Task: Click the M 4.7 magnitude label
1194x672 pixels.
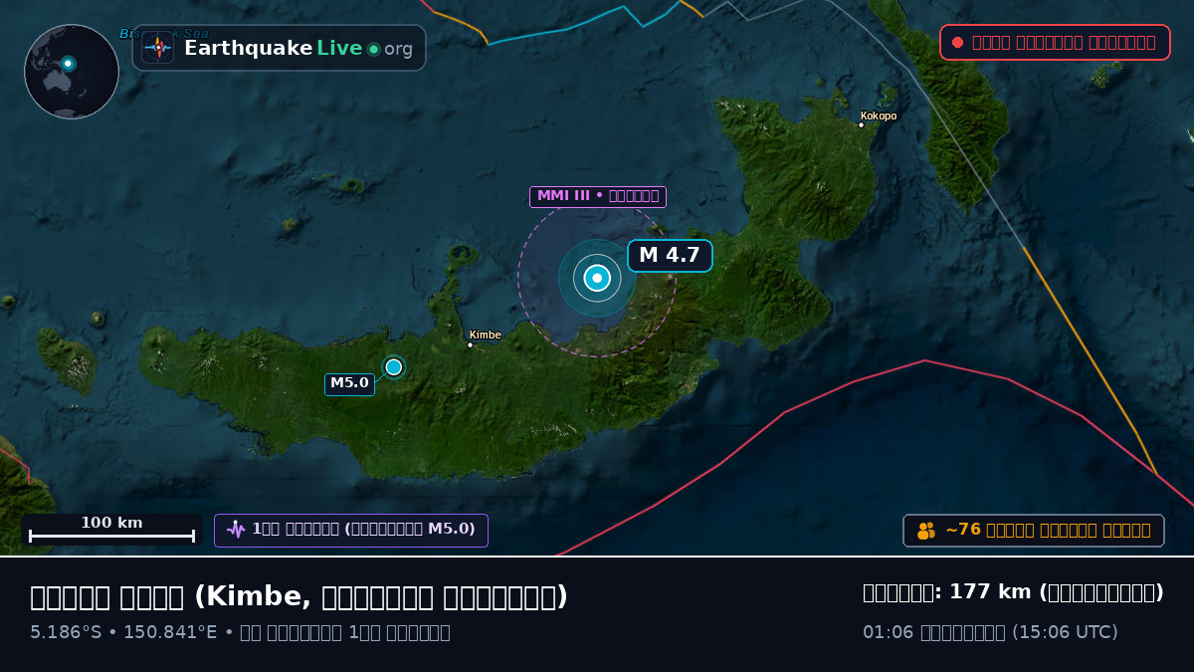Action: [x=670, y=256]
